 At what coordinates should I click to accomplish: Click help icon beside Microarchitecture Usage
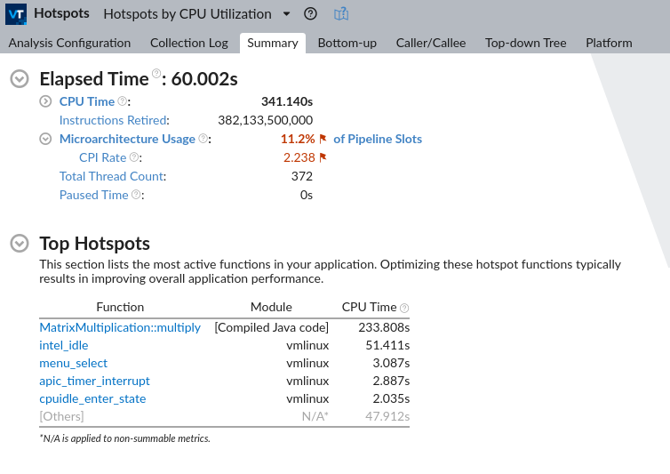[203, 139]
